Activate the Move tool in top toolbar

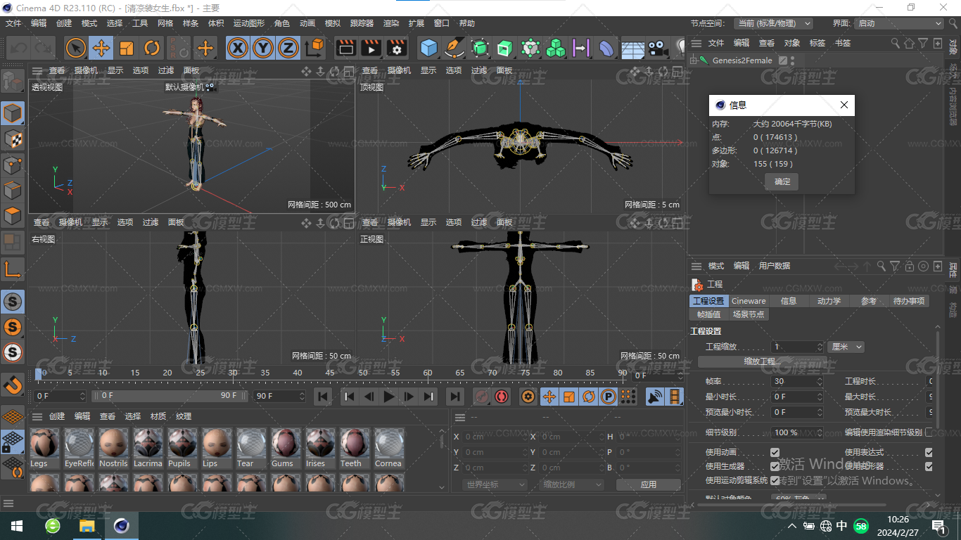pos(101,48)
